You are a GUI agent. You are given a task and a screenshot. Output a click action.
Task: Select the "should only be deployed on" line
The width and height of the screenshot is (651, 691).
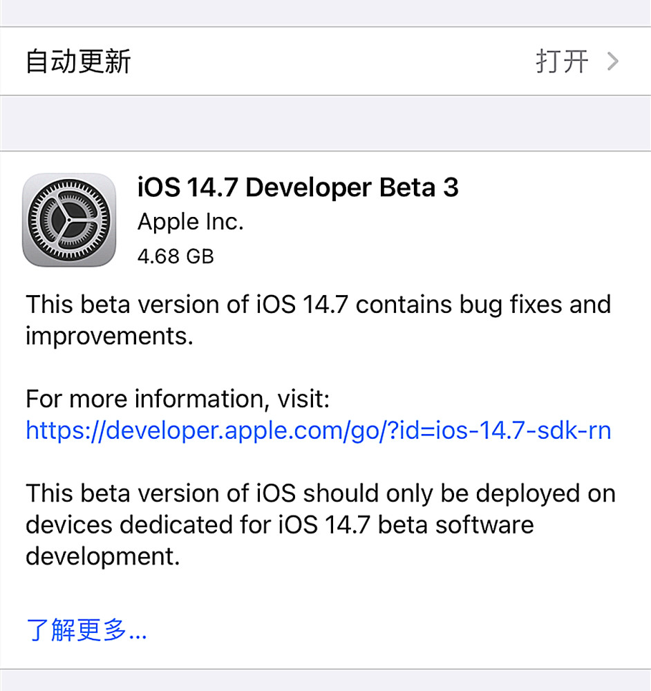point(321,493)
